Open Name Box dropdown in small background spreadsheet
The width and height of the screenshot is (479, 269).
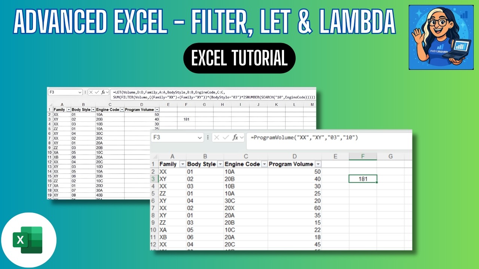click(x=80, y=92)
